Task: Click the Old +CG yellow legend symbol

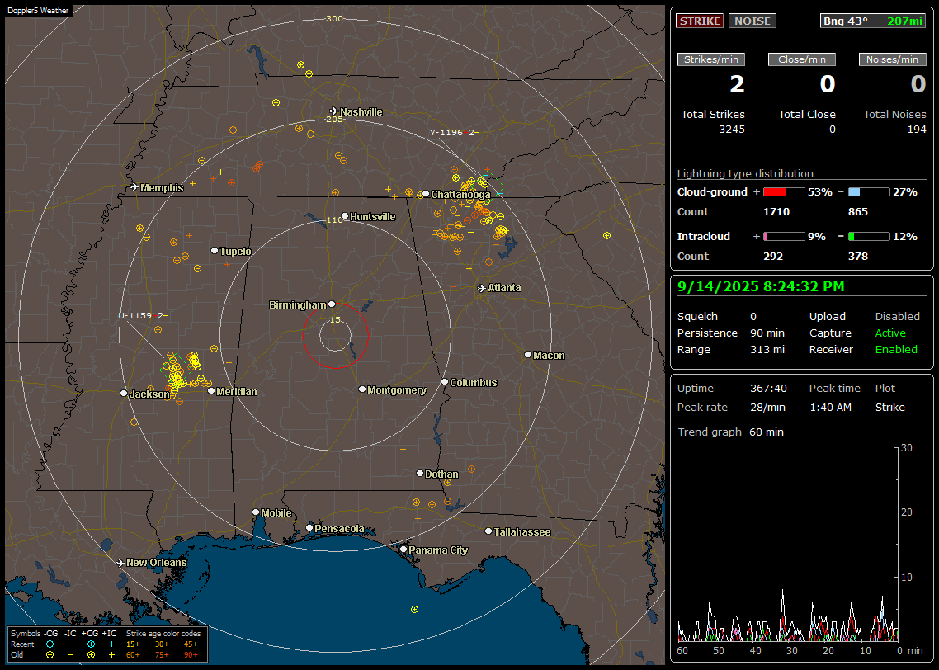Action: [x=91, y=655]
